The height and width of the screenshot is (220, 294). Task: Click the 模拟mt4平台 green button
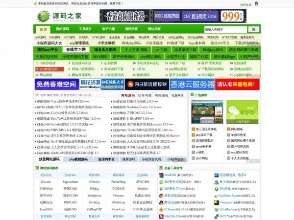point(48,49)
